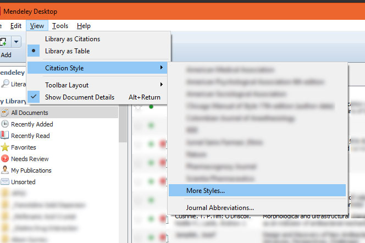Click the Favorites star icon
The height and width of the screenshot is (243, 365).
5,147
